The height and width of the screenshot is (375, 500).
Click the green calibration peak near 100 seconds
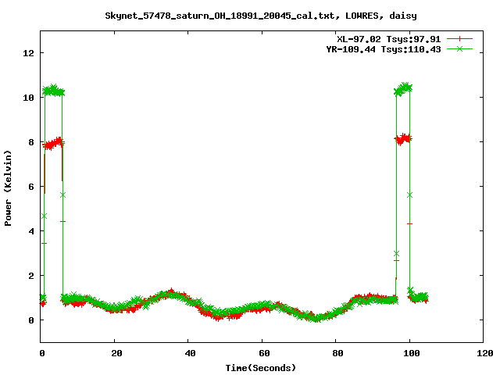point(403,89)
